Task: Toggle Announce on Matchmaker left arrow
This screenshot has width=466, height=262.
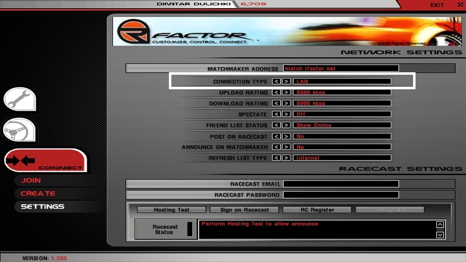Action: [x=276, y=147]
